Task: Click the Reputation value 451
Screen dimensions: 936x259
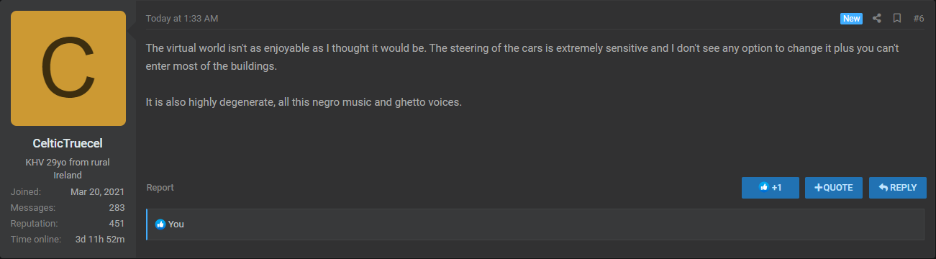Action: [x=117, y=224]
